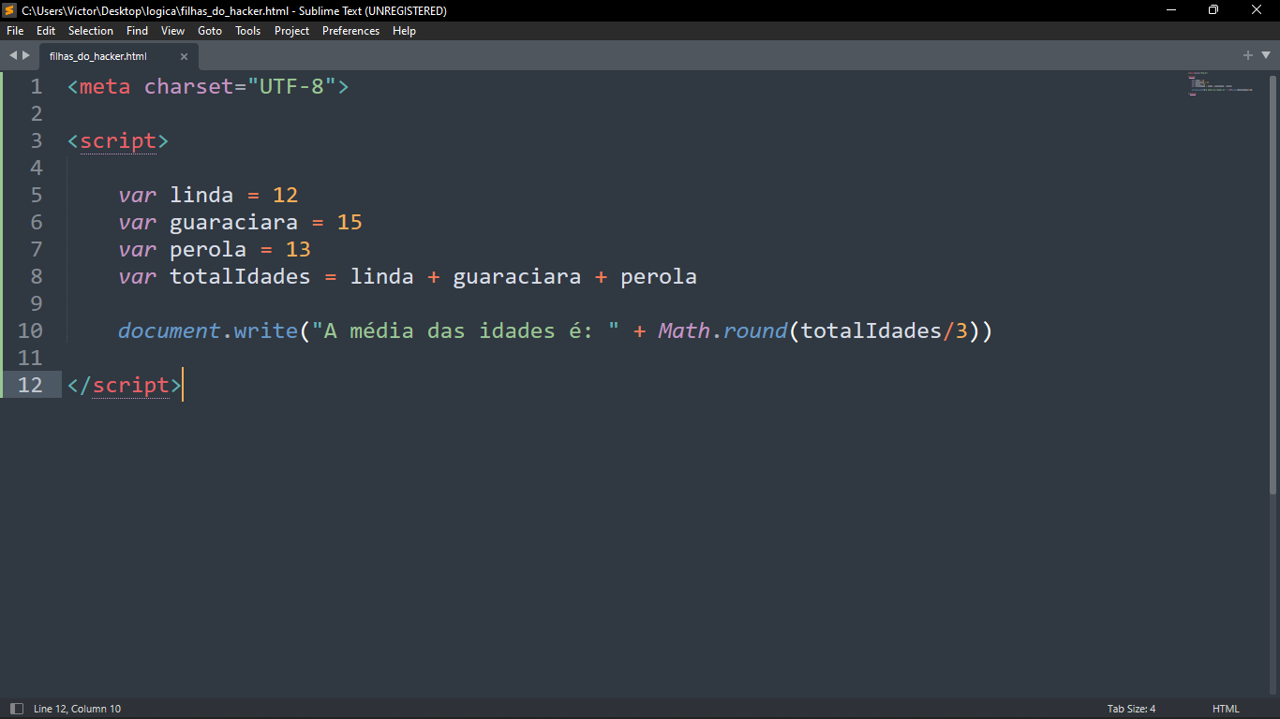
Task: Click line number 10 in gutter
Action: coord(30,330)
